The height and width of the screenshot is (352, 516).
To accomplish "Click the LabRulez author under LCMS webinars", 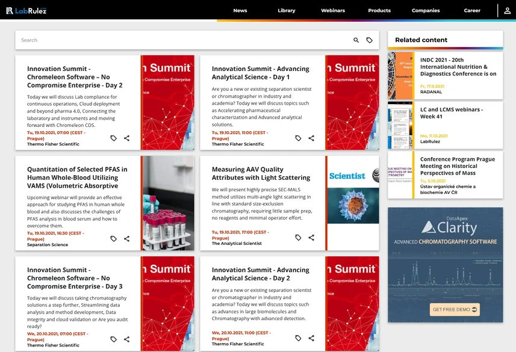I will 430,141.
